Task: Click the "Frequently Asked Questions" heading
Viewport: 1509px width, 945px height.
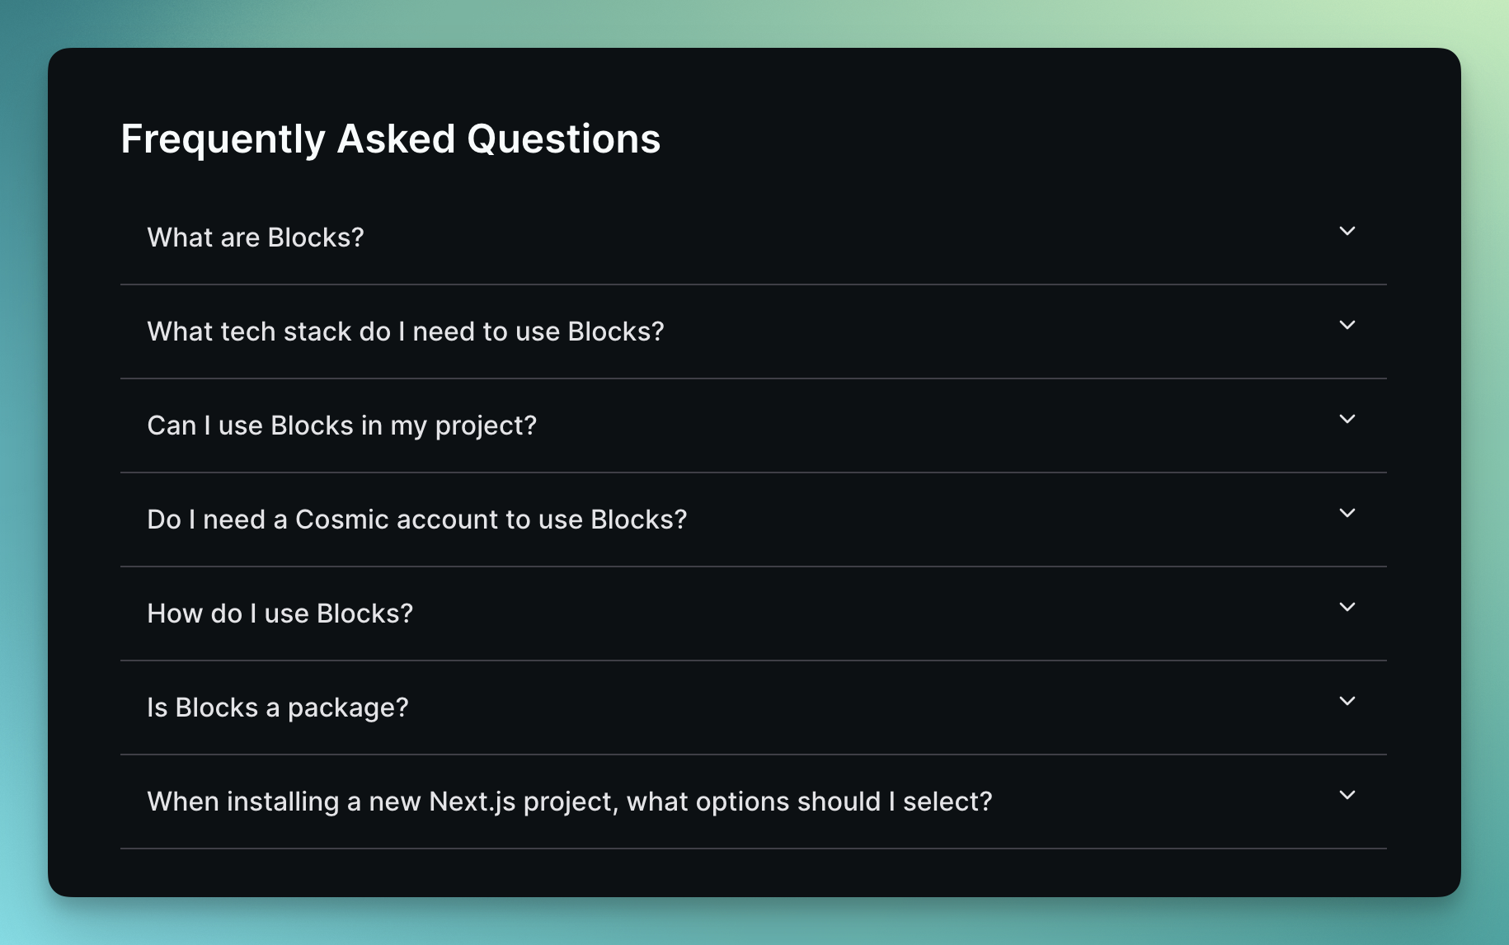Action: 391,138
